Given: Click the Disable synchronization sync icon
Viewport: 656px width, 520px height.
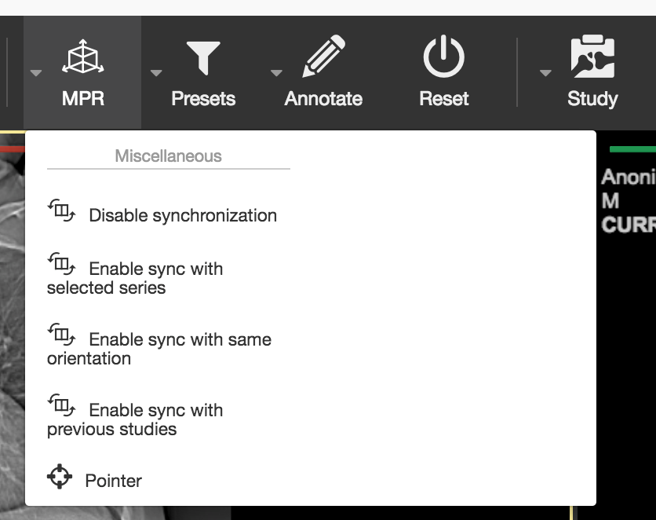Looking at the screenshot, I should click(61, 211).
